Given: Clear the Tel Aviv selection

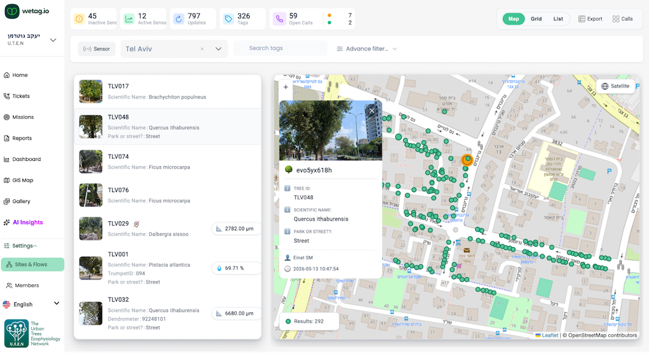Looking at the screenshot, I should pyautogui.click(x=202, y=49).
